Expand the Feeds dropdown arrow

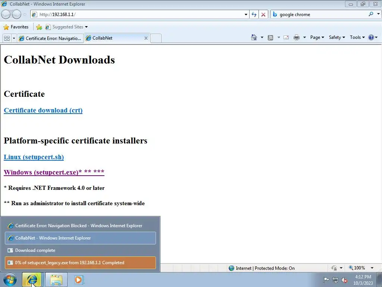279,37
